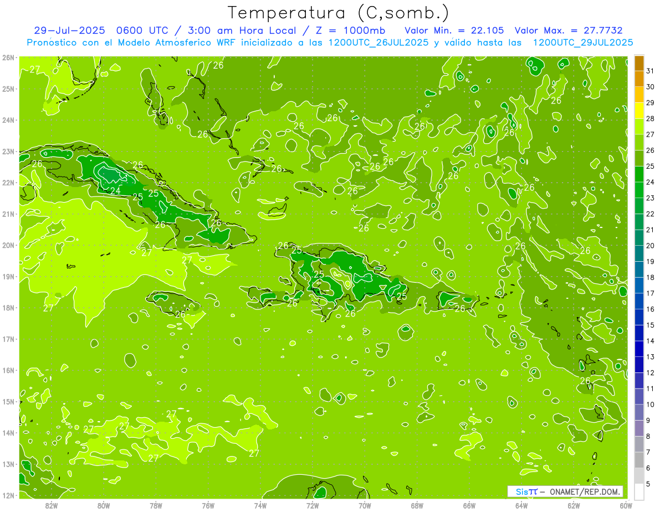Click color bar segment between 24 and 25
The height and width of the screenshot is (513, 665).
pos(639,174)
